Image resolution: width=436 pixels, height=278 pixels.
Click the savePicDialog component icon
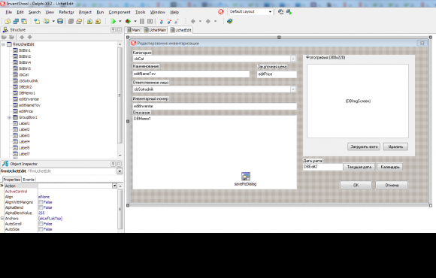point(246,177)
